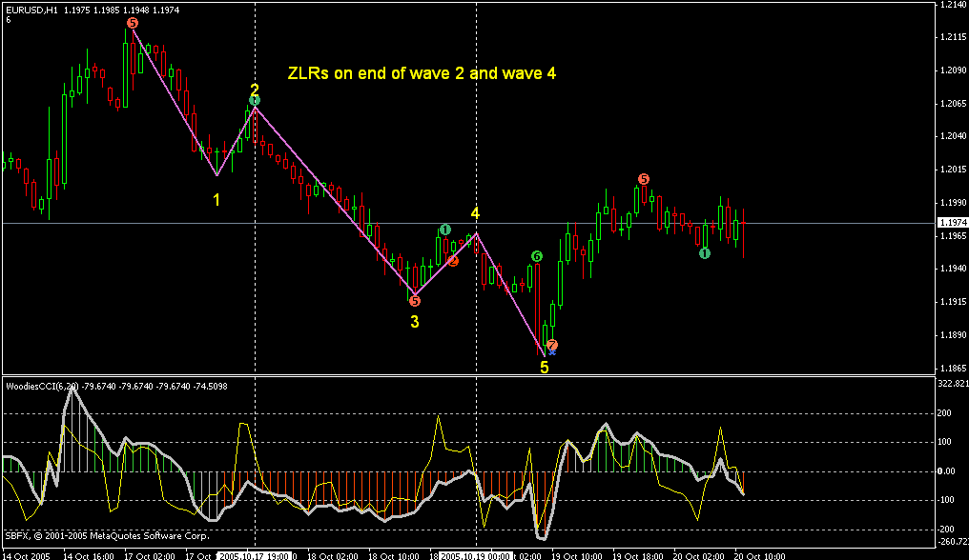The image size is (969, 560).
Task: Select the 2005.10.17 19:00 time marker
Action: (x=255, y=554)
